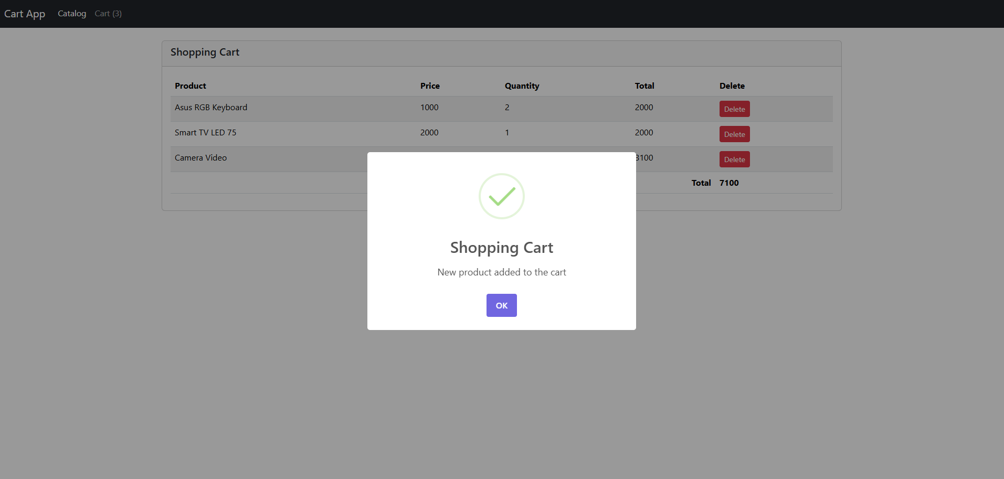Remove Camera Video from the cart
1004x479 pixels.
pos(734,159)
